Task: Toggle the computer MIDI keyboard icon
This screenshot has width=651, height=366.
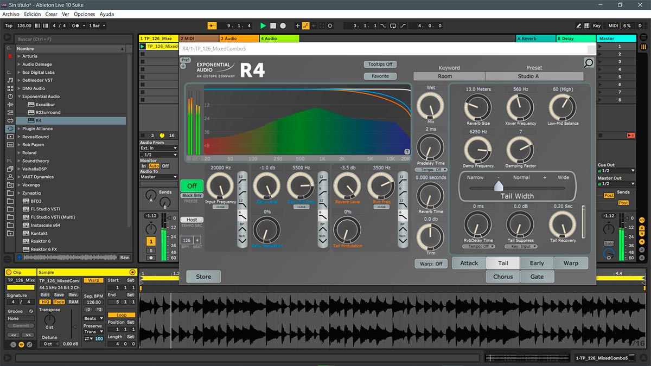Action: pos(588,25)
